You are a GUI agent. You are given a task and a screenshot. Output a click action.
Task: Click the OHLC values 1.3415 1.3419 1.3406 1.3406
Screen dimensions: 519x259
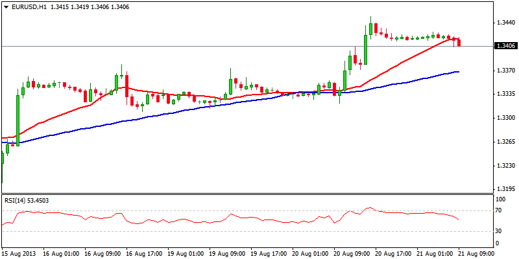click(x=90, y=7)
